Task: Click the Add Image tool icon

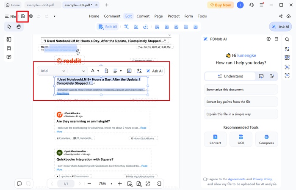Action: click(136, 27)
